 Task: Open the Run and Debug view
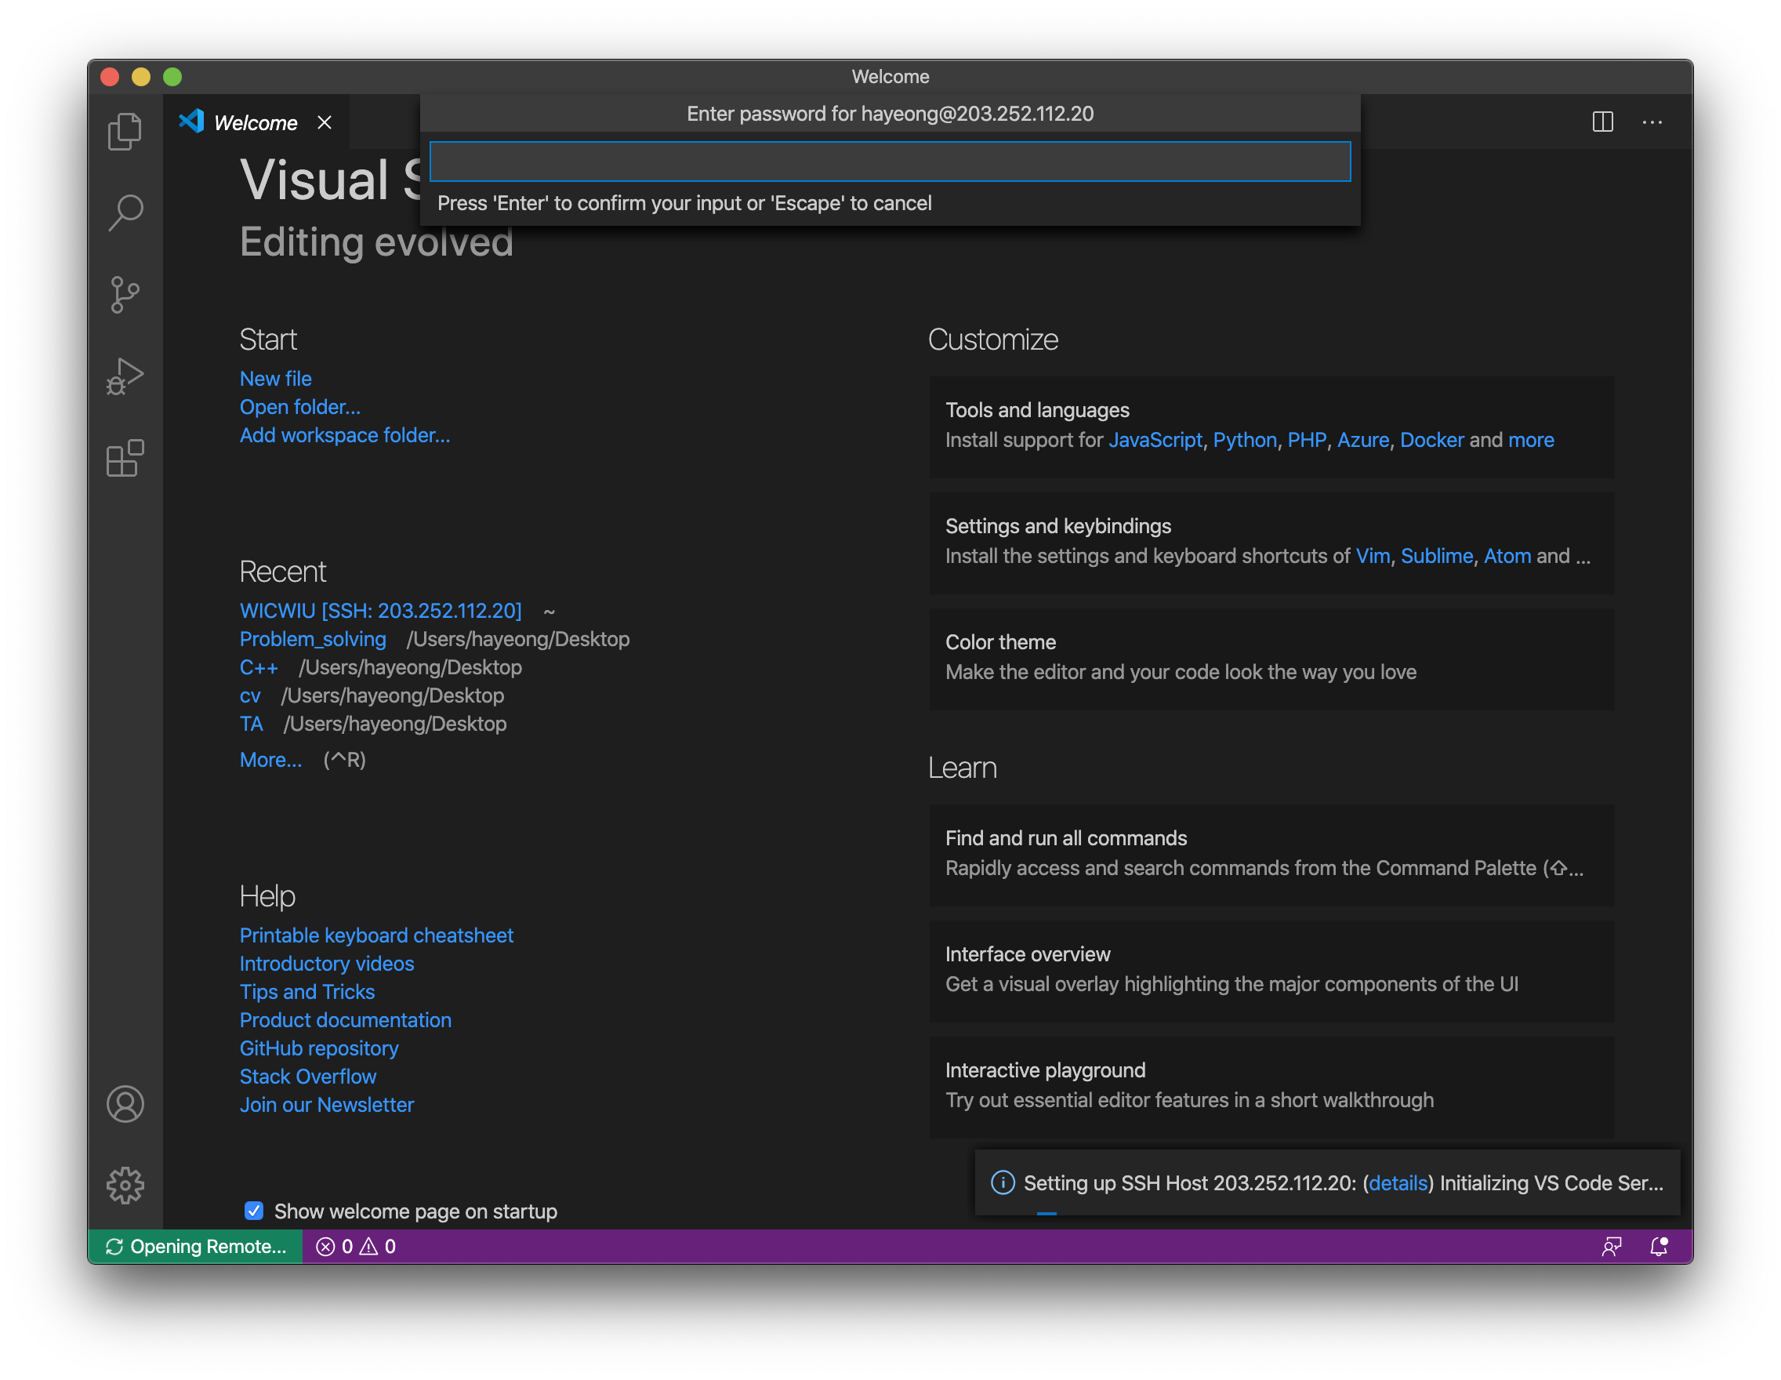pyautogui.click(x=125, y=376)
